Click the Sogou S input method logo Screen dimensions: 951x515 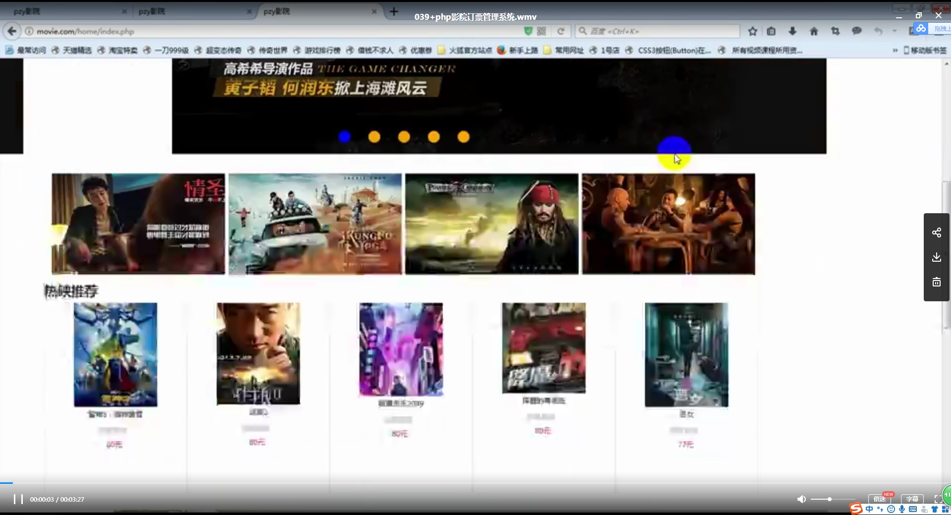[856, 509]
